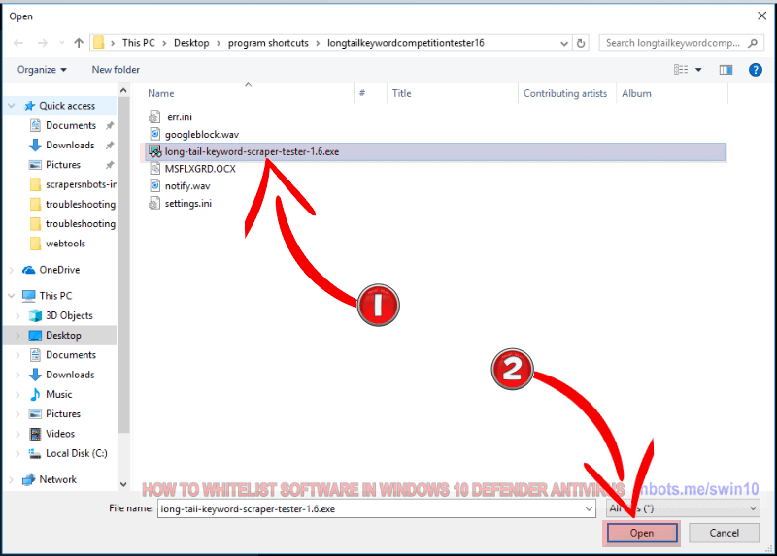Collapse the This PC tree node
The image size is (777, 556).
(x=12, y=296)
